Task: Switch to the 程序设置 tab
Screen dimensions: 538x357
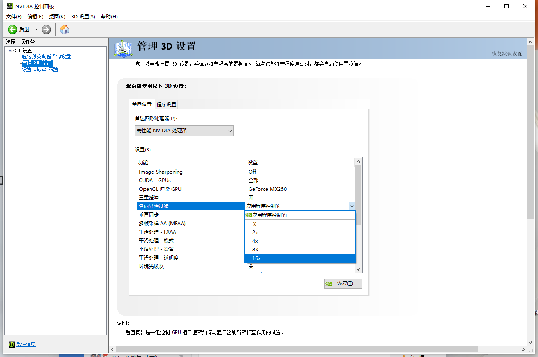Action: pyautogui.click(x=166, y=104)
